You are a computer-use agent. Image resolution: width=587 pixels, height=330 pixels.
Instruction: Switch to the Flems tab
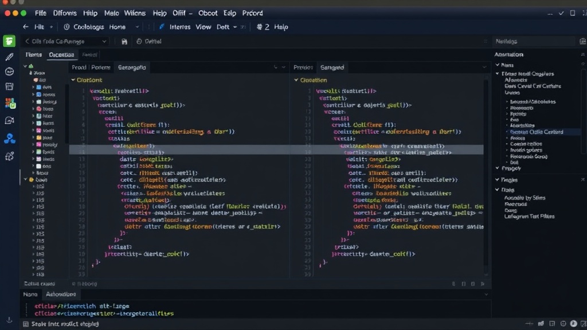point(33,54)
